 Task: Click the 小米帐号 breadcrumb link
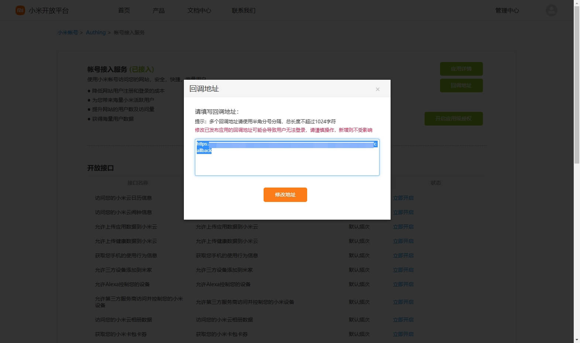click(68, 32)
